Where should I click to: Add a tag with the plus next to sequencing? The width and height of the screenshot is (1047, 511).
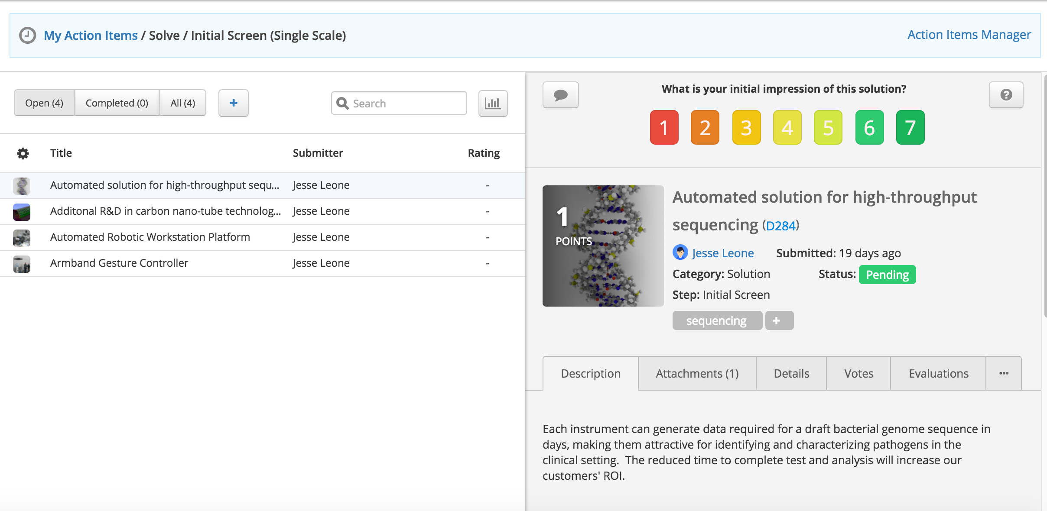779,320
